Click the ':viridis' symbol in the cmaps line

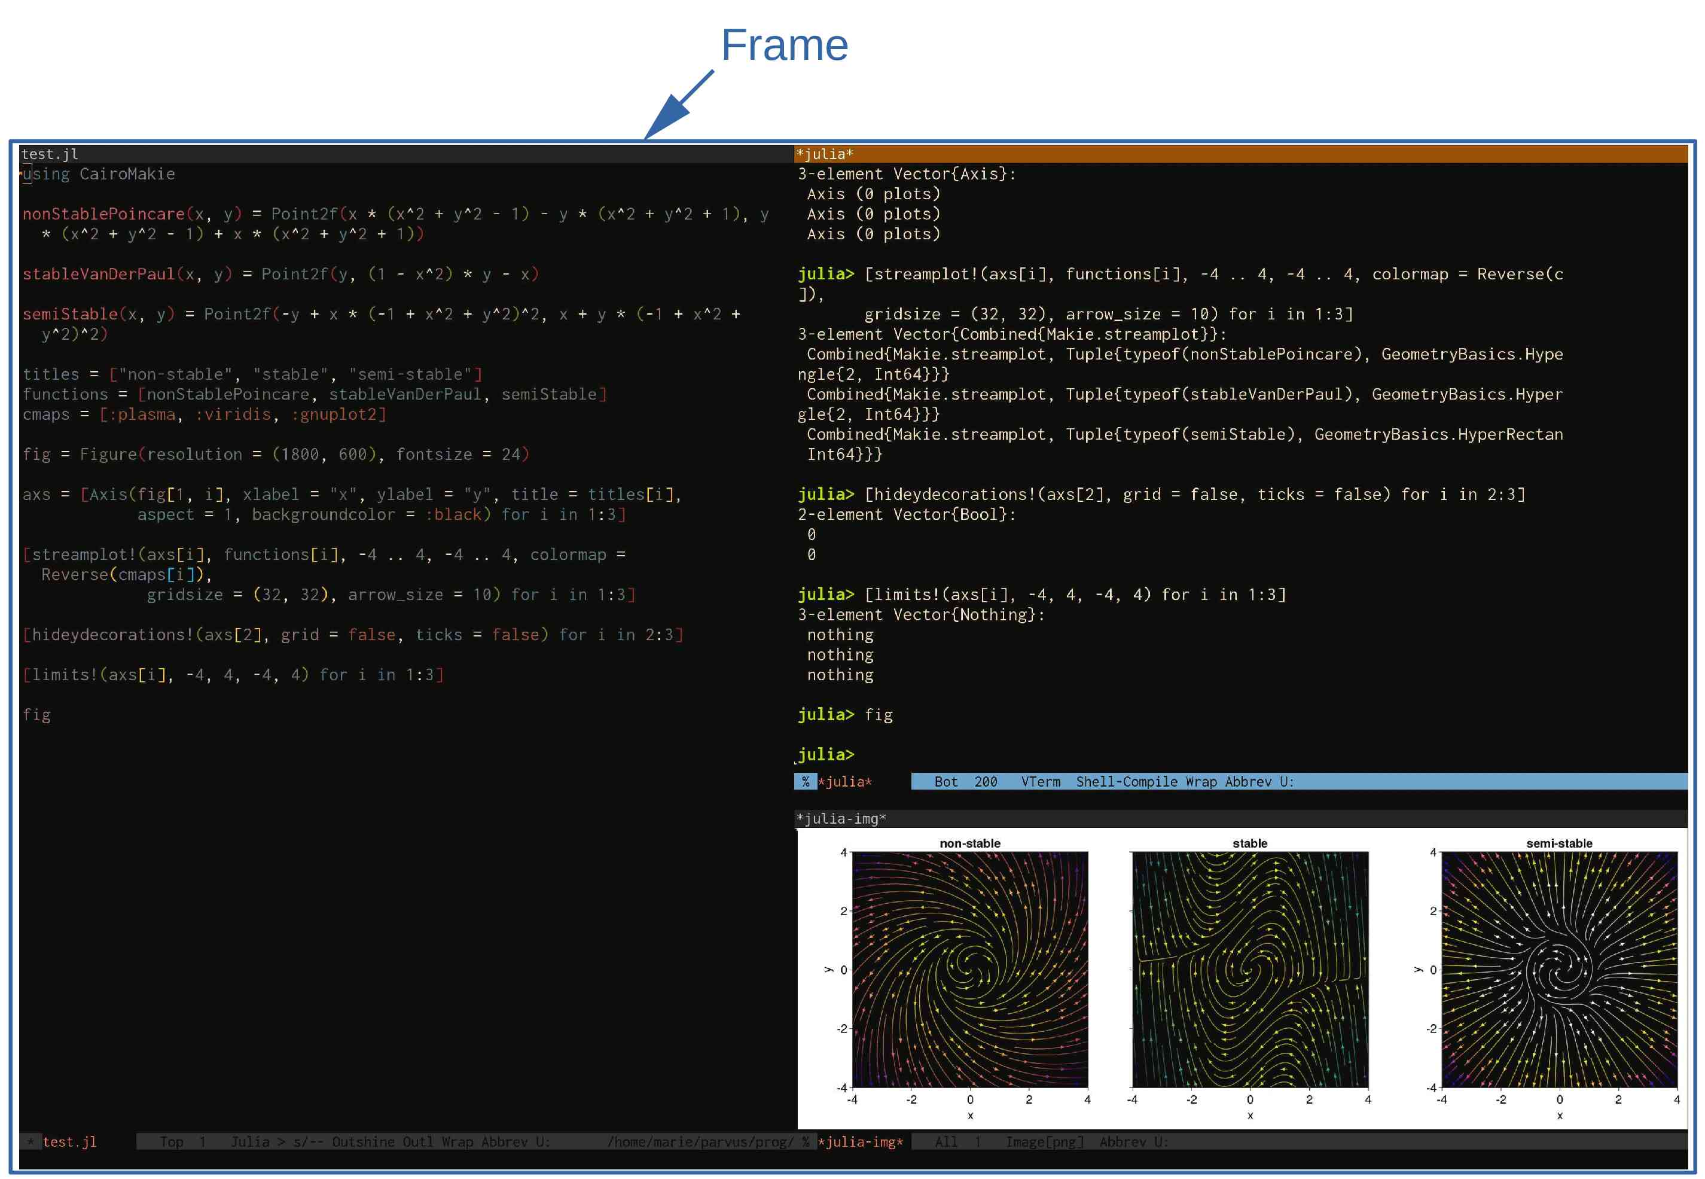click(x=233, y=414)
